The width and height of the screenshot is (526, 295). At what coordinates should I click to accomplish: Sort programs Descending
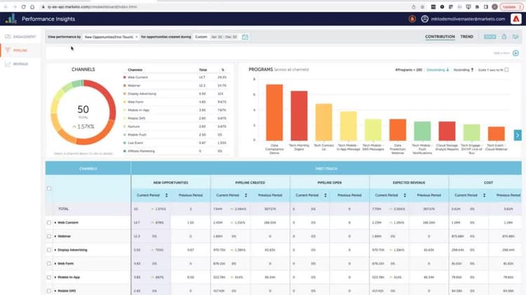pyautogui.click(x=438, y=70)
